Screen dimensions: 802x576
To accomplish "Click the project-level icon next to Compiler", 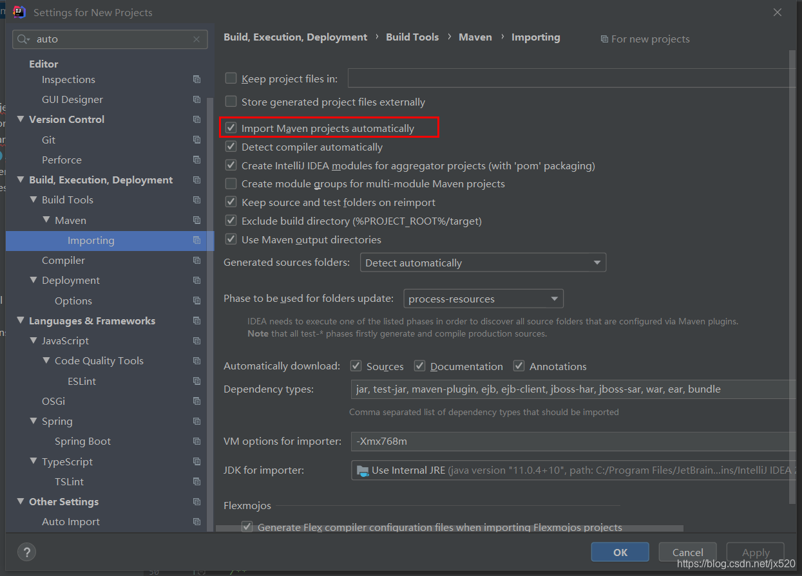I will 196,261.
